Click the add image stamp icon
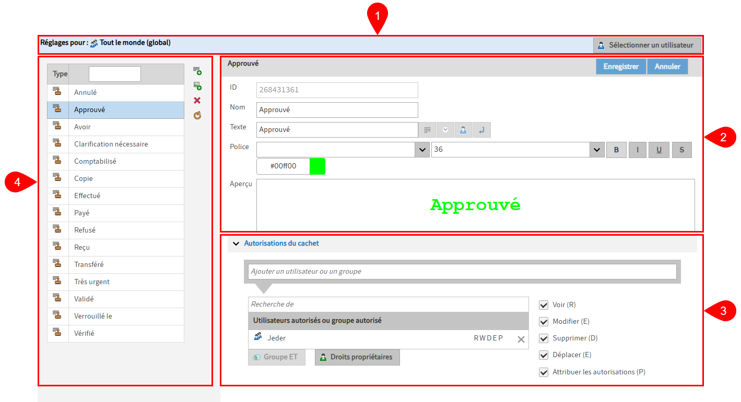Screen dimensions: 741x402 [197, 86]
